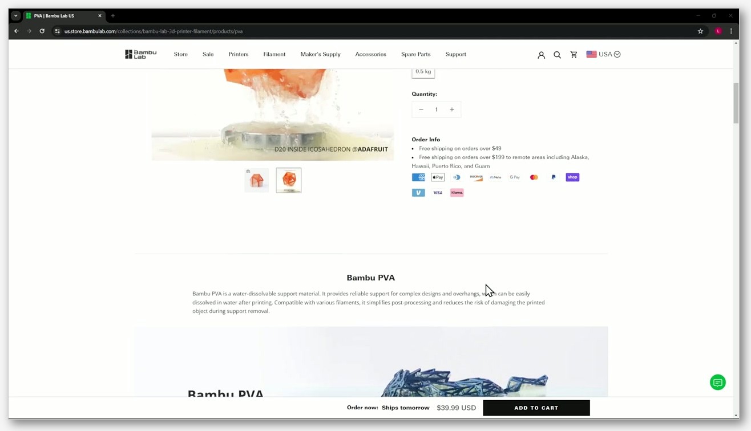
Task: Click the search magnifier icon
Action: tap(557, 55)
